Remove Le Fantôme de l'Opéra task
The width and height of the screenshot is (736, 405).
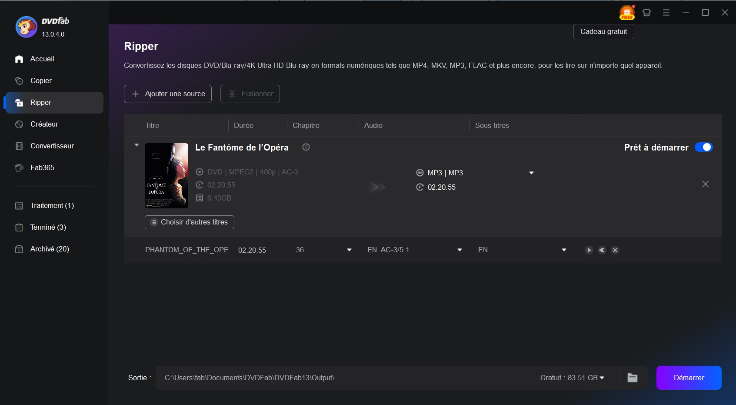pyautogui.click(x=706, y=184)
